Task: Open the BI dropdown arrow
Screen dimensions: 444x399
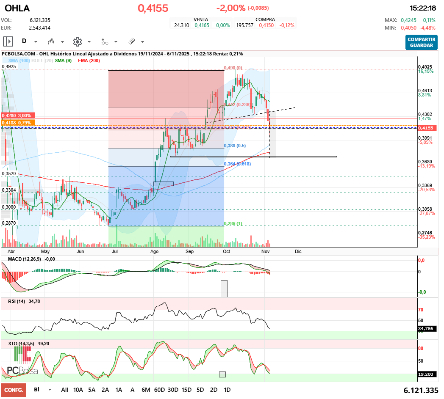Action: click(x=50, y=390)
